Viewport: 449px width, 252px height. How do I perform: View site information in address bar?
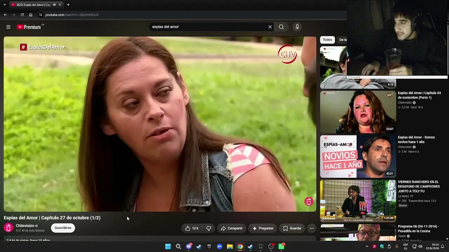click(x=41, y=15)
